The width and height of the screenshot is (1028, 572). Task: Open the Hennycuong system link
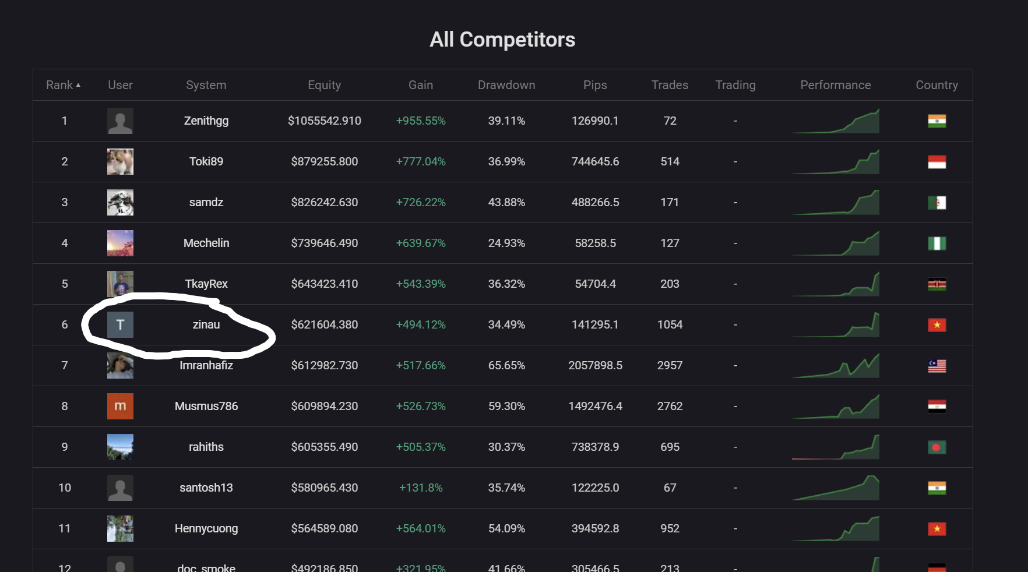point(206,528)
